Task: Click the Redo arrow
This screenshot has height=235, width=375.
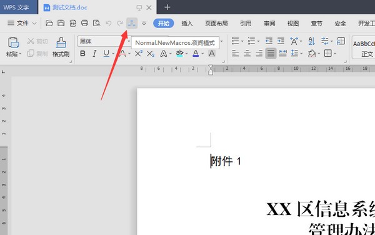Action: coord(119,23)
